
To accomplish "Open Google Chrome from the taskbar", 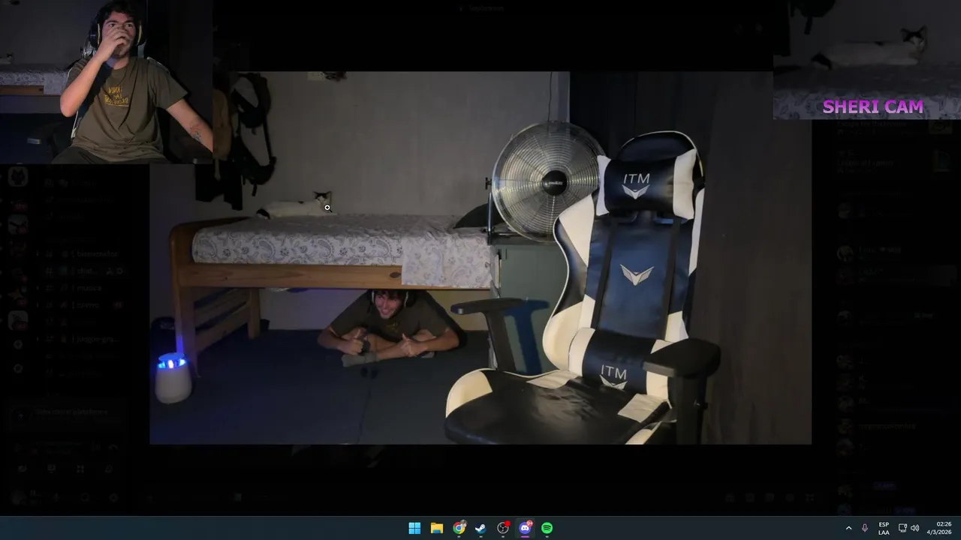I will click(x=459, y=528).
